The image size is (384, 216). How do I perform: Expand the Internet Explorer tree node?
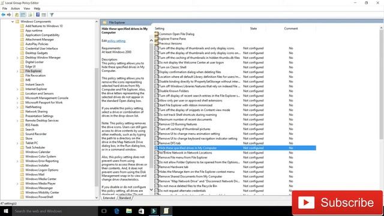click(x=17, y=89)
